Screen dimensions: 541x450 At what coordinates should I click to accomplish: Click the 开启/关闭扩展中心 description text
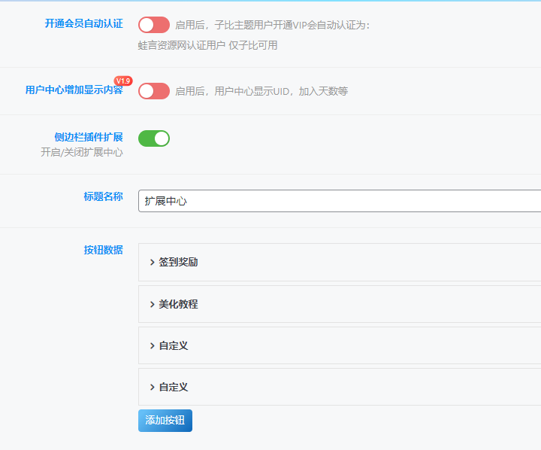(x=81, y=152)
